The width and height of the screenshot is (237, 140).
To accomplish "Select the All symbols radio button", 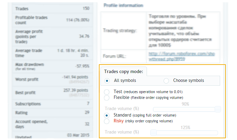I will (x=107, y=81).
